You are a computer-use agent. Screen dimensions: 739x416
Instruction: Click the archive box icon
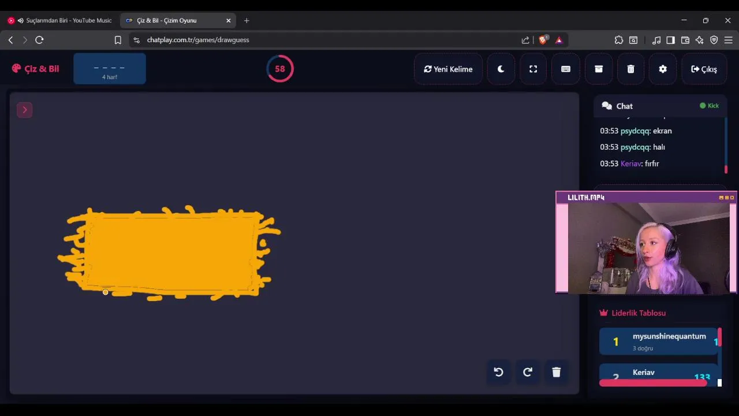pyautogui.click(x=599, y=69)
